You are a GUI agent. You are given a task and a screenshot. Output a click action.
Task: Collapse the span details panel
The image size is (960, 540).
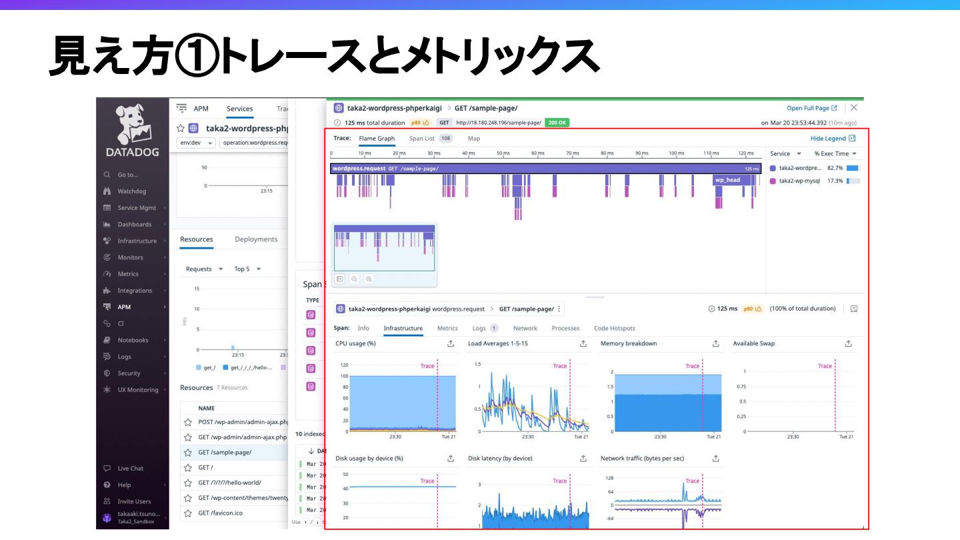854,309
